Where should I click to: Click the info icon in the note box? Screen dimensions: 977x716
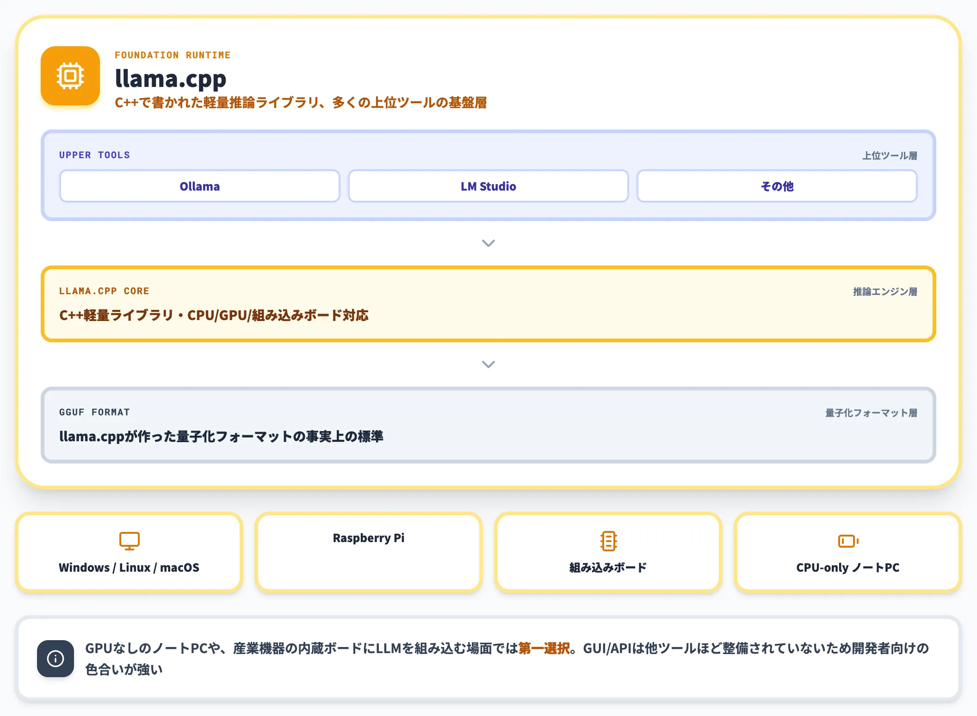coord(56,658)
